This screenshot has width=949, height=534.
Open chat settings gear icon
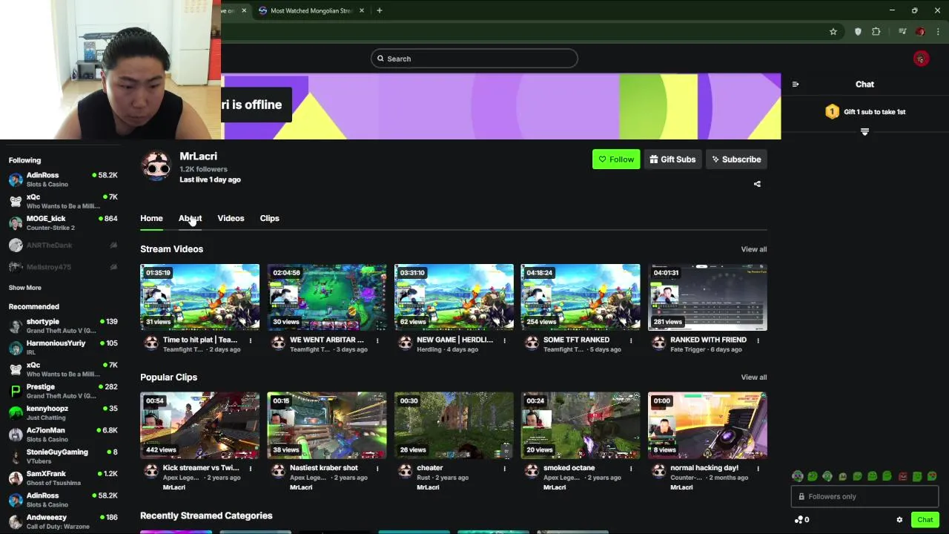(899, 520)
